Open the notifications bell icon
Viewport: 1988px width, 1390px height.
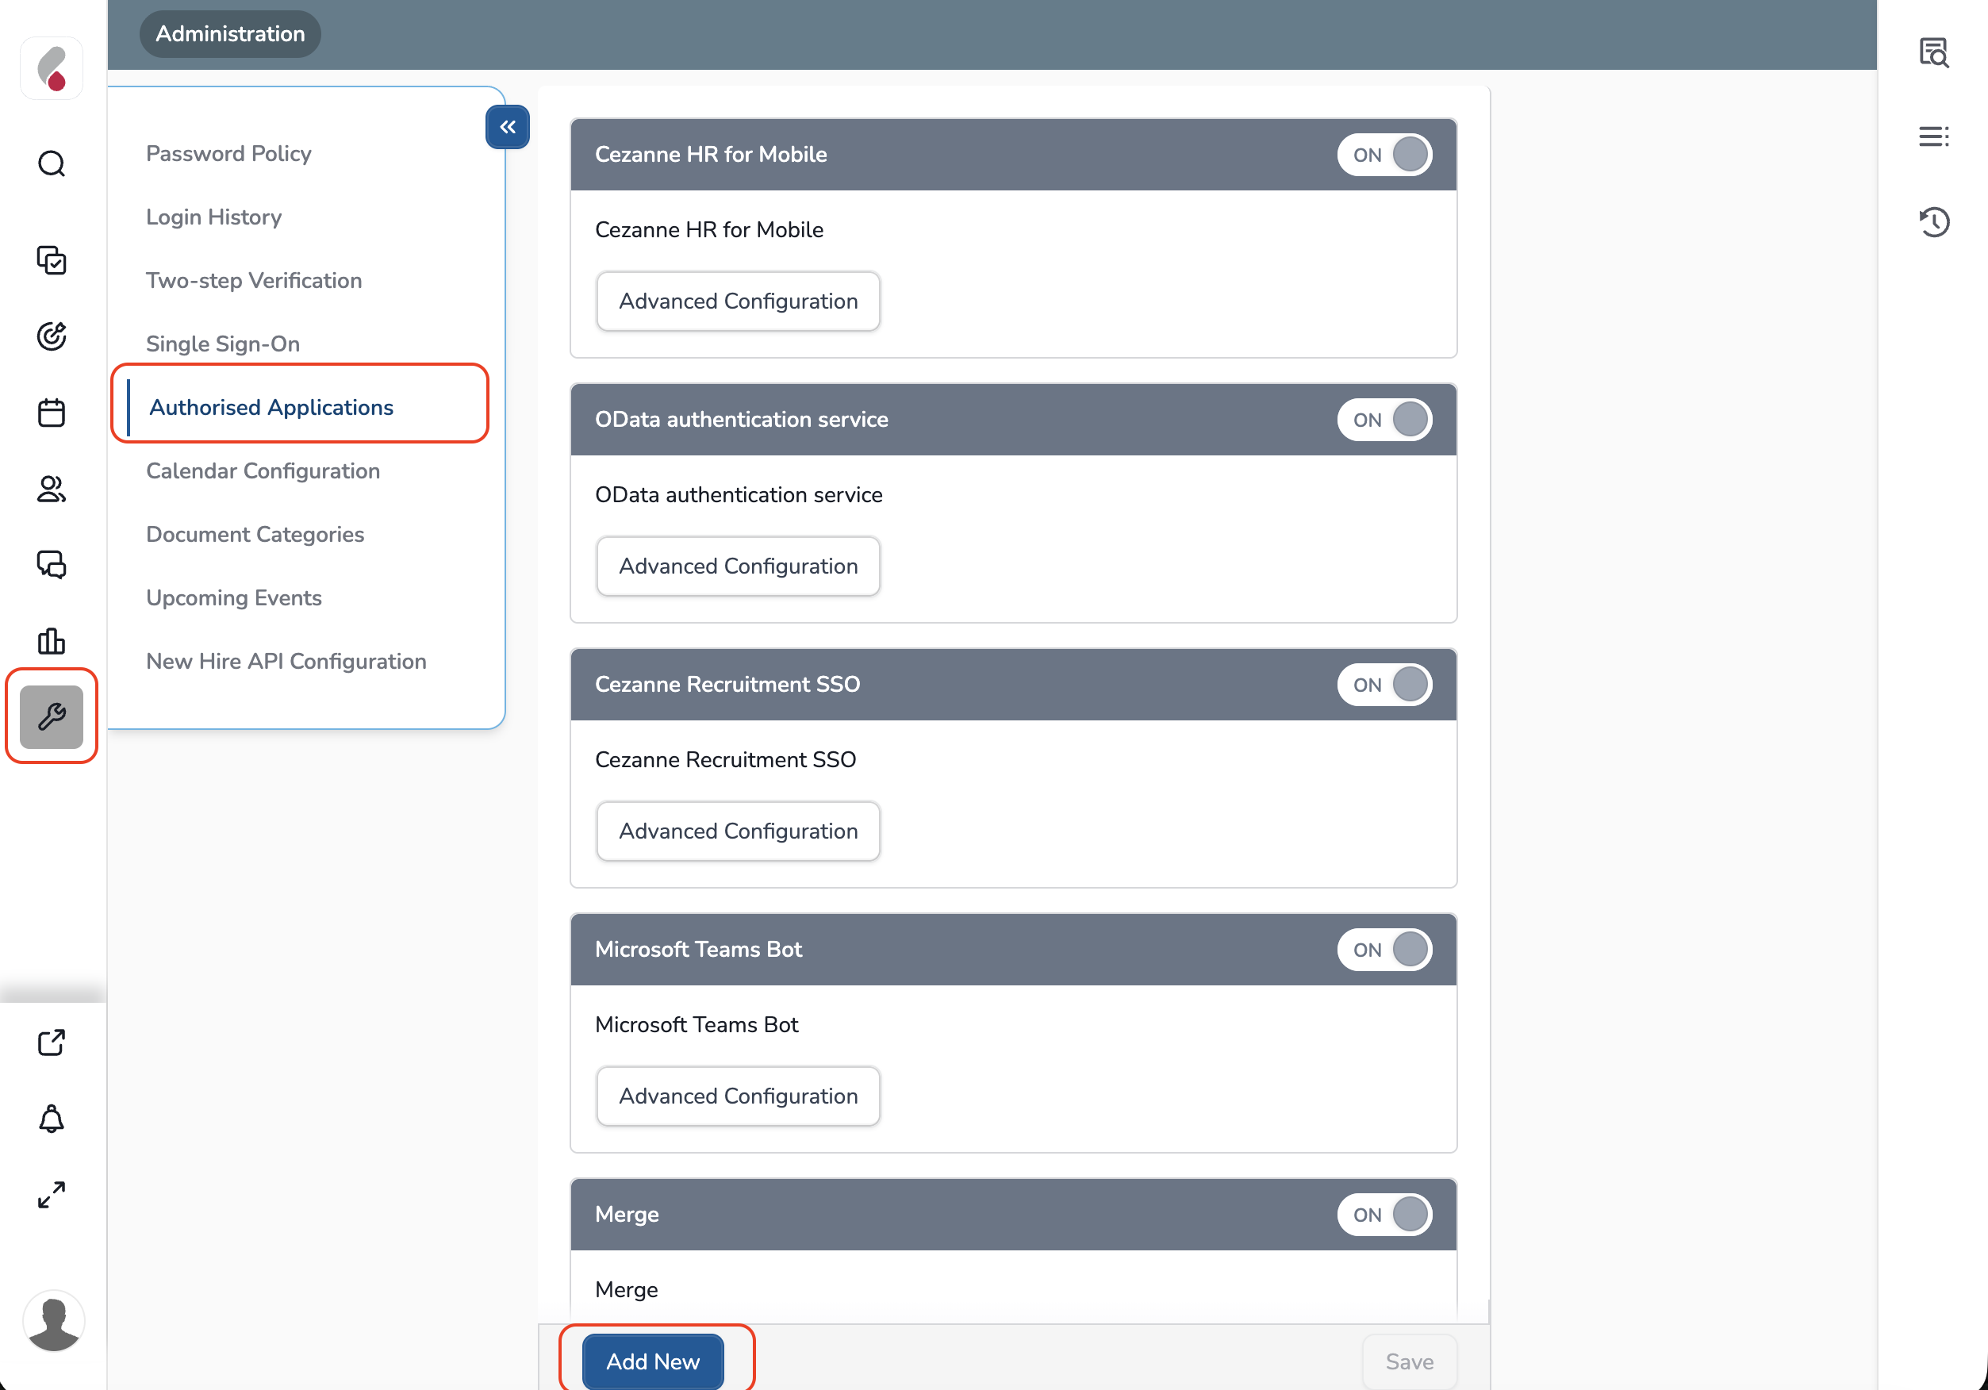[x=51, y=1119]
